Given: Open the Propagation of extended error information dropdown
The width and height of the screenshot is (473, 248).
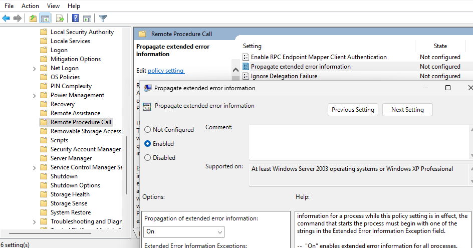Looking at the screenshot, I should 184,231.
